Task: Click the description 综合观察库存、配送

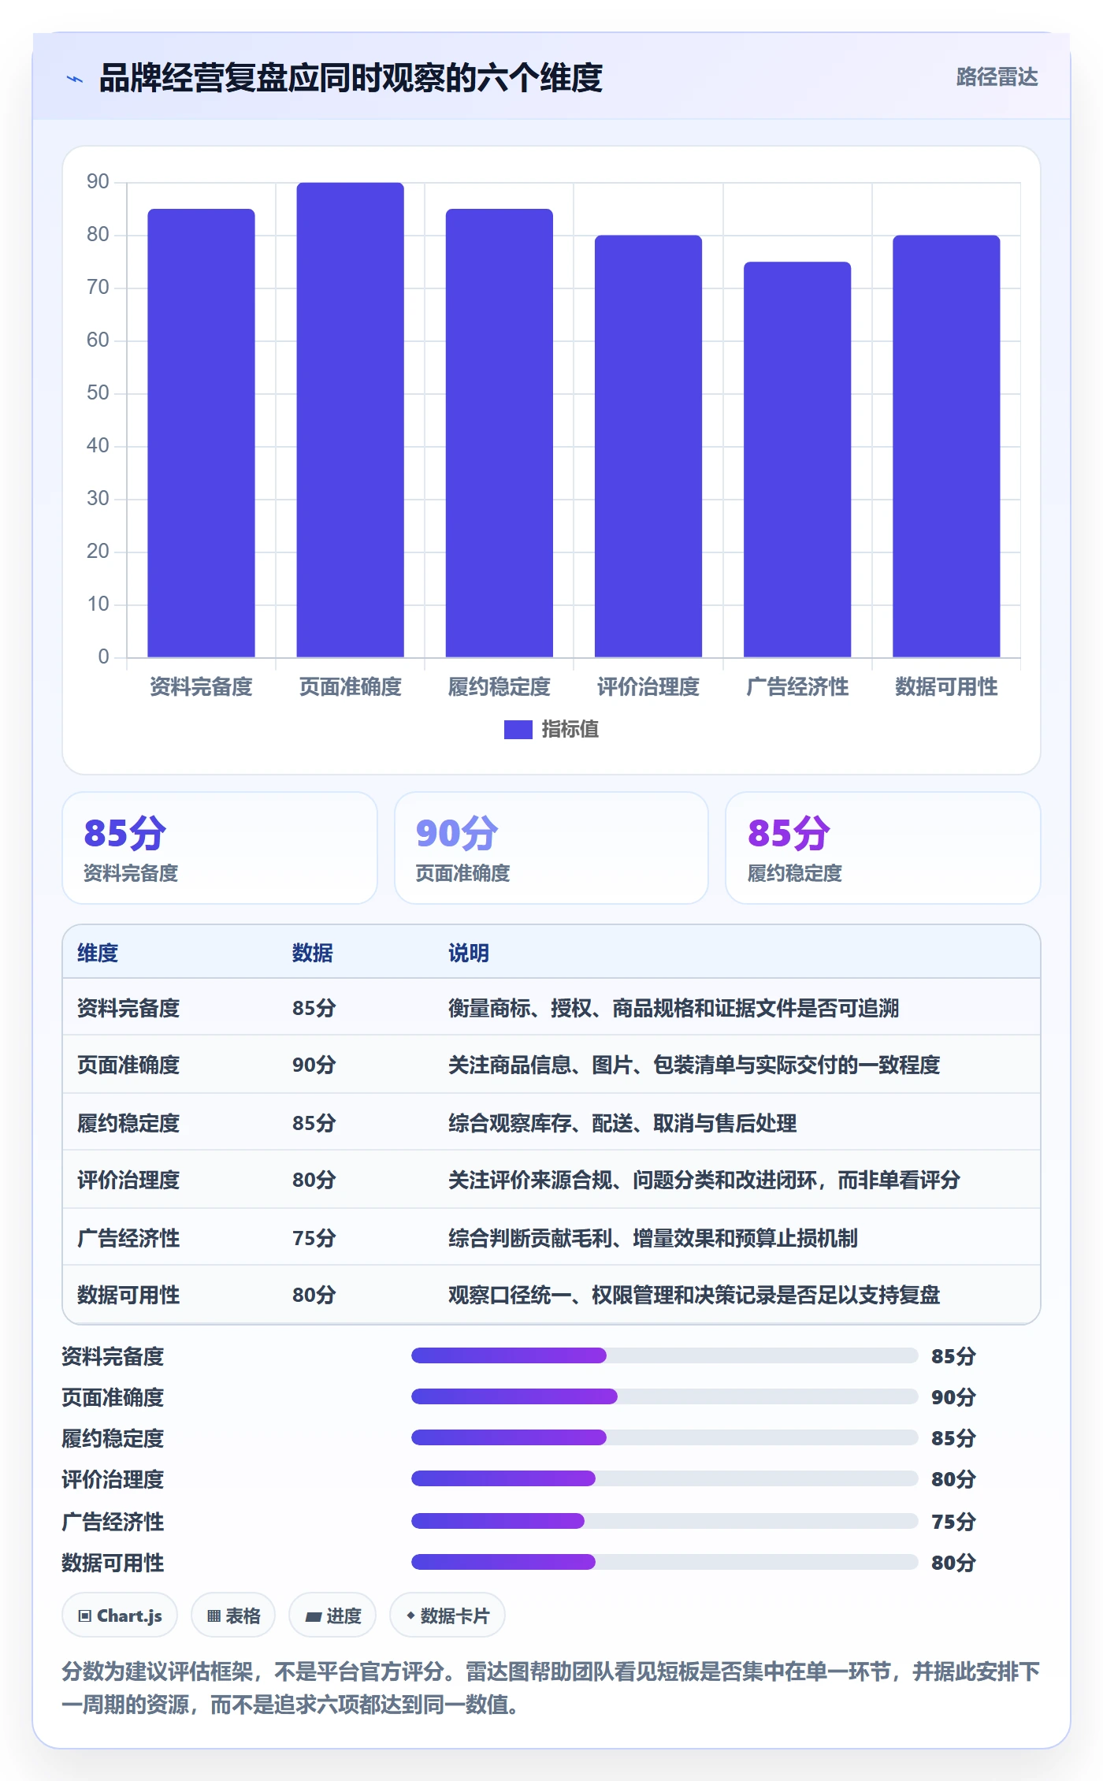Action: [x=622, y=1123]
